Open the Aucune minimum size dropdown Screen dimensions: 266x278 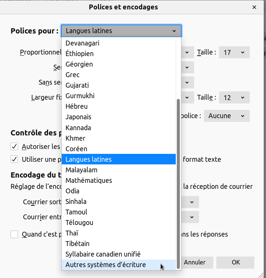226,116
